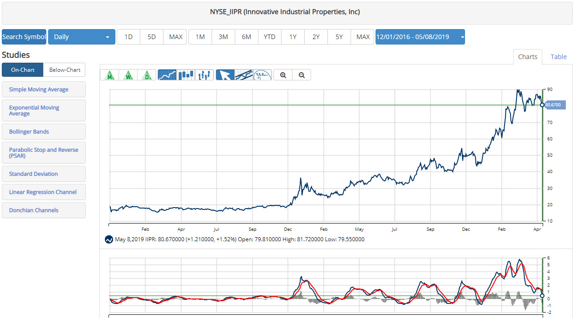574x318 pixels.
Task: Set chart range to 6M
Action: click(x=247, y=37)
